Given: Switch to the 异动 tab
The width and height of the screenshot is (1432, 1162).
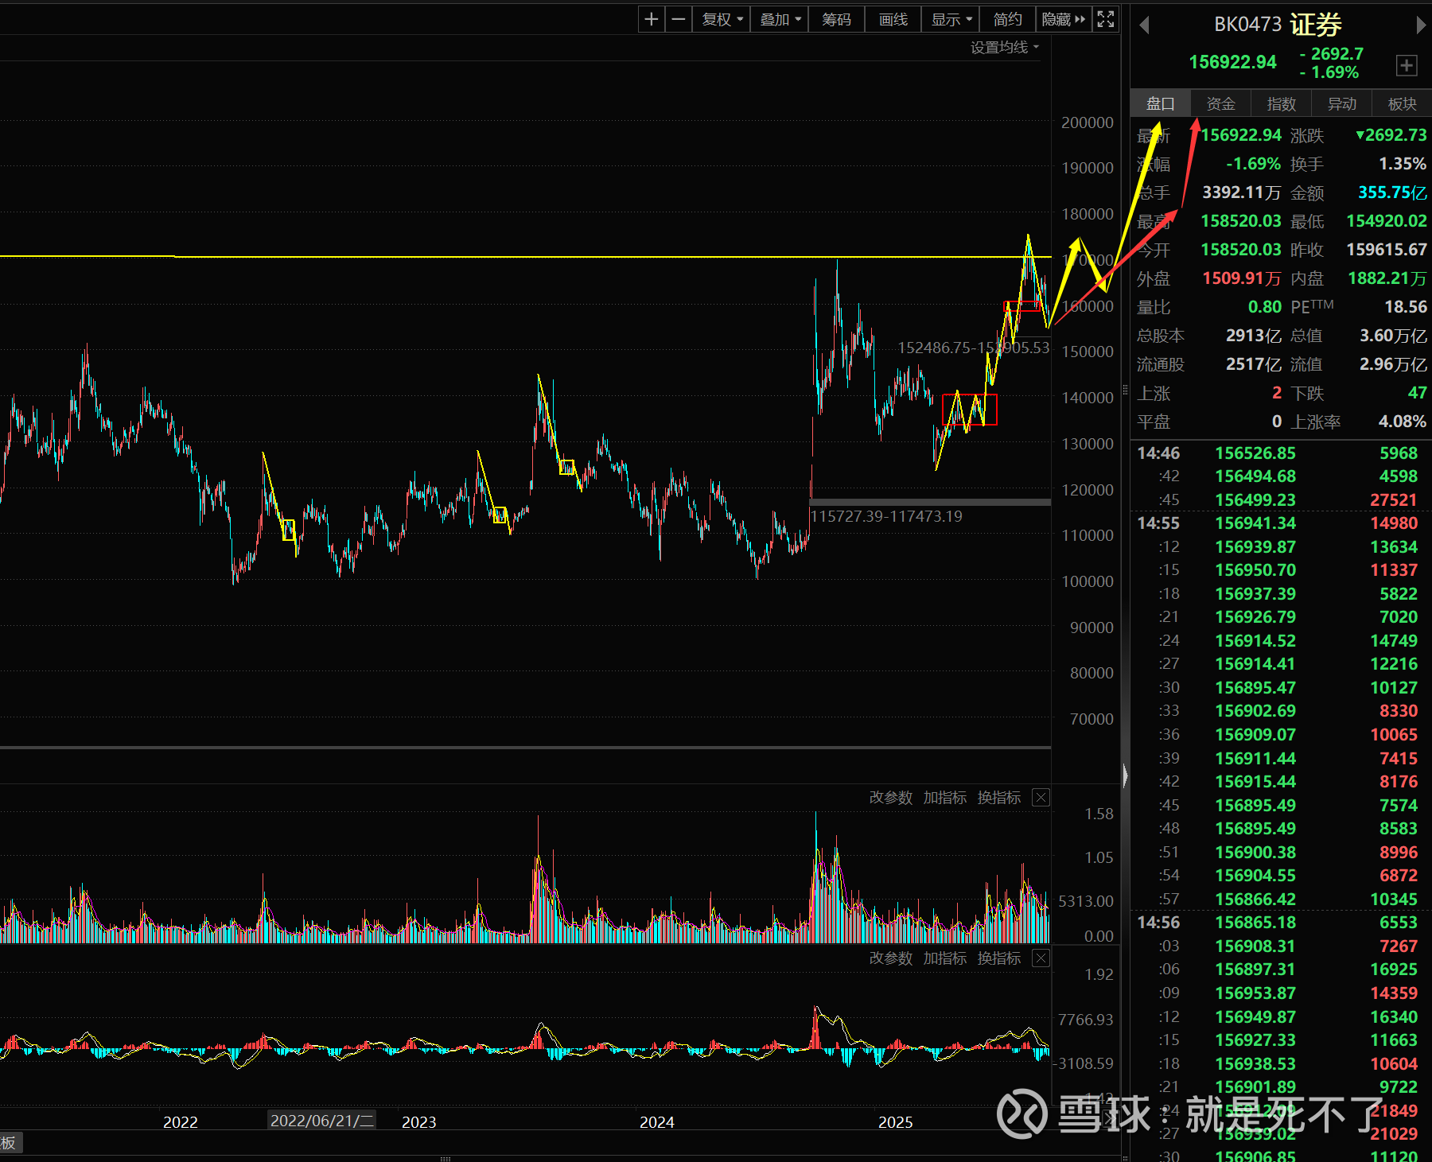Looking at the screenshot, I should (x=1341, y=103).
